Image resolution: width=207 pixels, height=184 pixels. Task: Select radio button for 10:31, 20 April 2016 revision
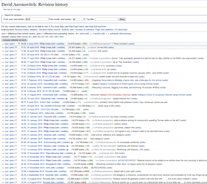(16, 55)
